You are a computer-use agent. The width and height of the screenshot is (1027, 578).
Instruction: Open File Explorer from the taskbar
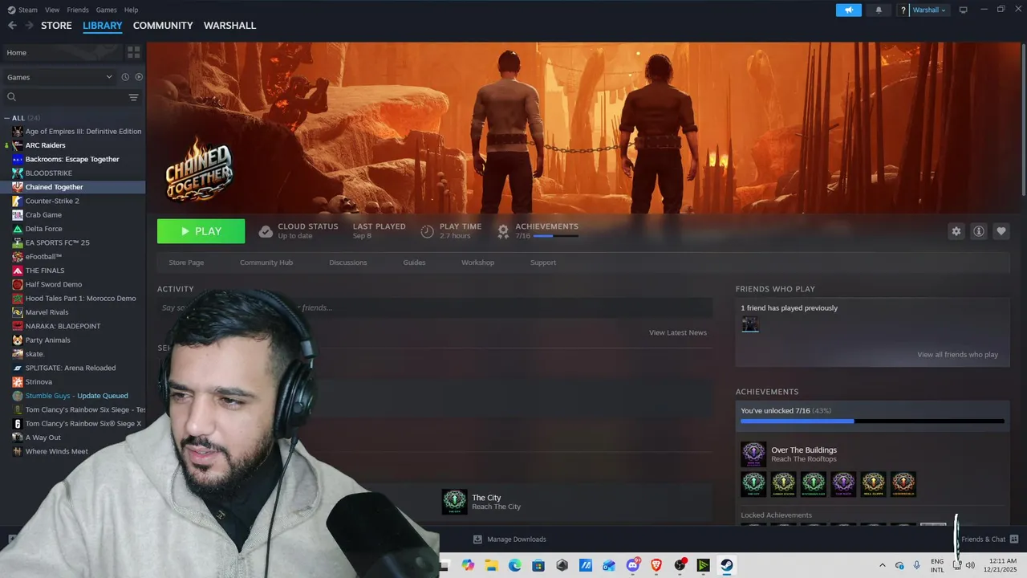(x=492, y=565)
